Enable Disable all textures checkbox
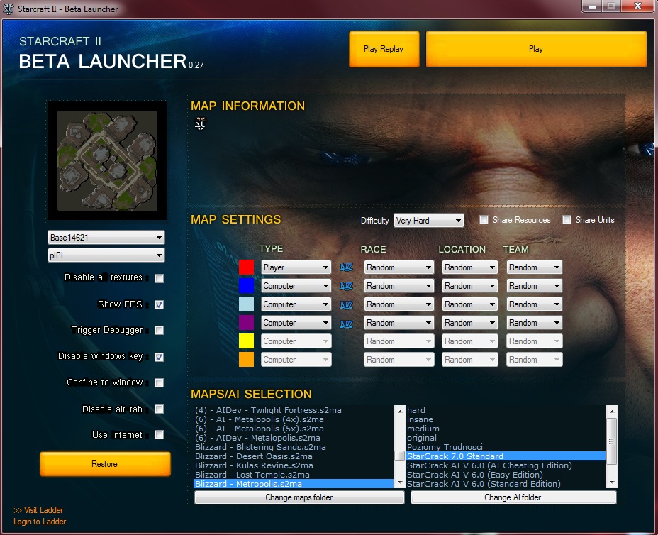This screenshot has height=535, width=658. pos(159,278)
